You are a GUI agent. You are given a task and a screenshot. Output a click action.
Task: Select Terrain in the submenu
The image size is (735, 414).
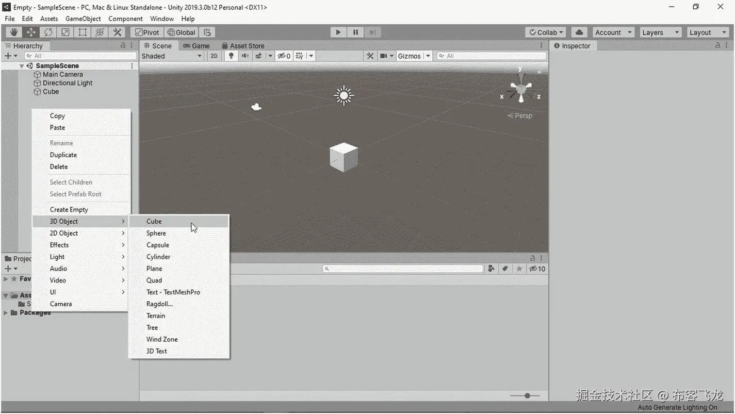pos(178,316)
